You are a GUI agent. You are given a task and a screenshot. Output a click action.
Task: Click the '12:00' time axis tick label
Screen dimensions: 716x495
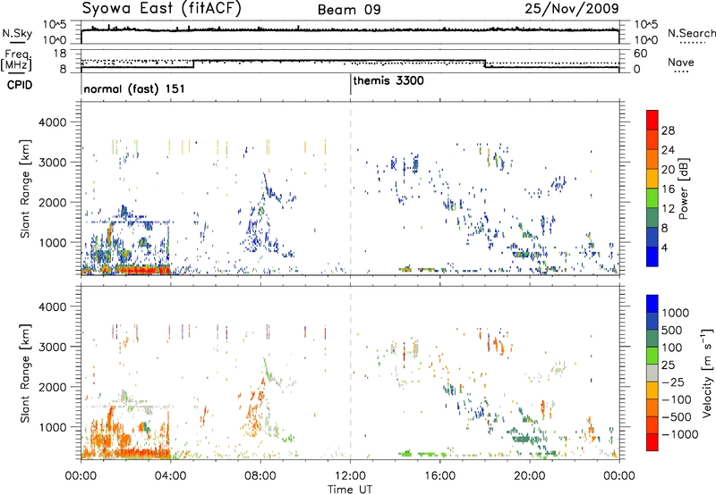coord(350,476)
